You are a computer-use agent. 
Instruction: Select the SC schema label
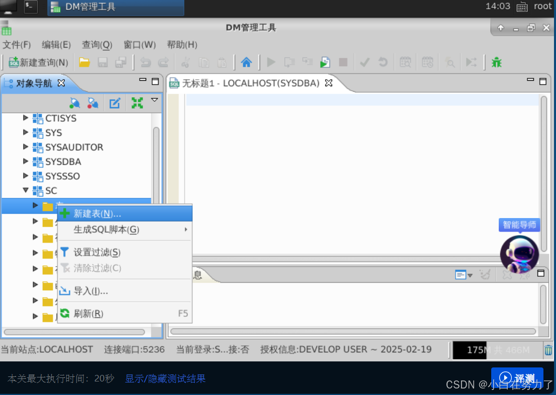(51, 190)
